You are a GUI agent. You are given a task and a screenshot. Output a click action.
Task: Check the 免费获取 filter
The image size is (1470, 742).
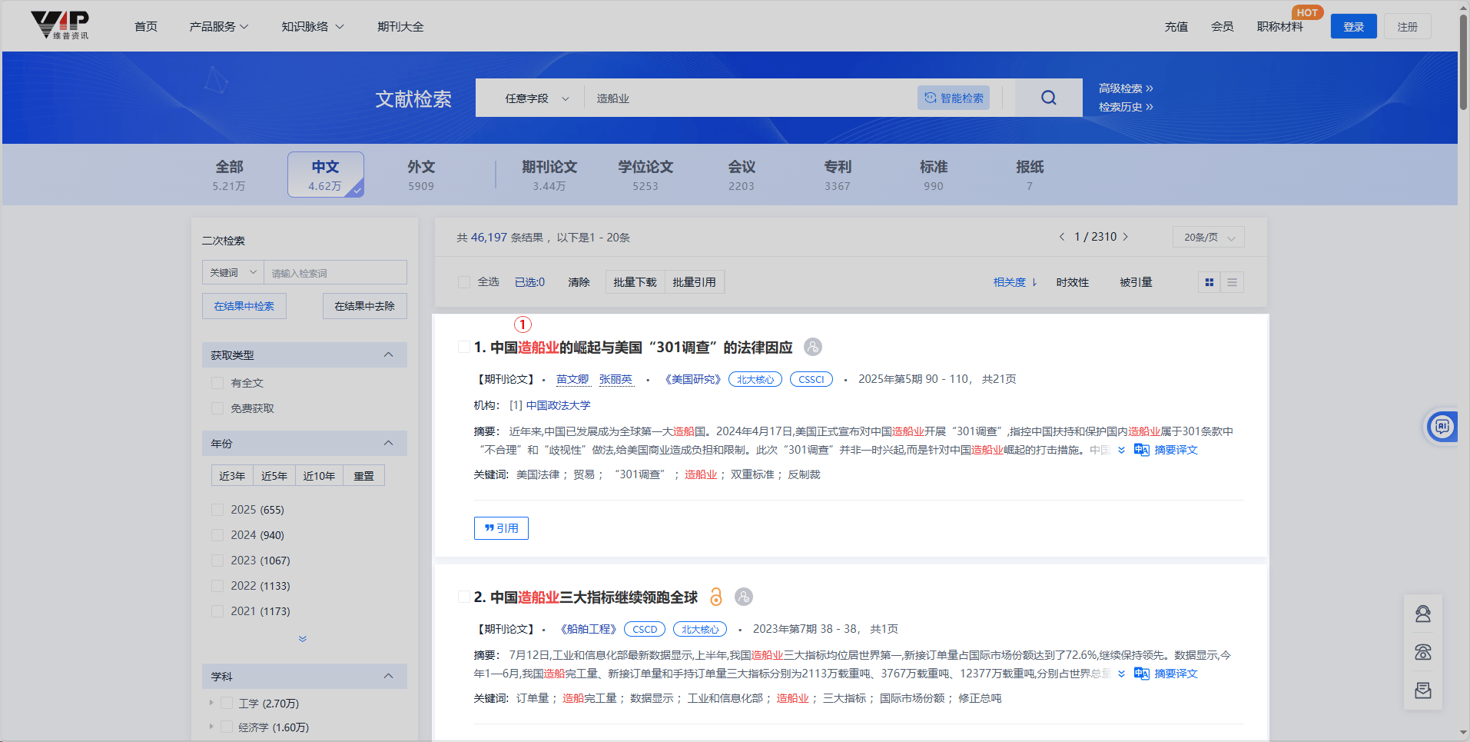coord(217,408)
